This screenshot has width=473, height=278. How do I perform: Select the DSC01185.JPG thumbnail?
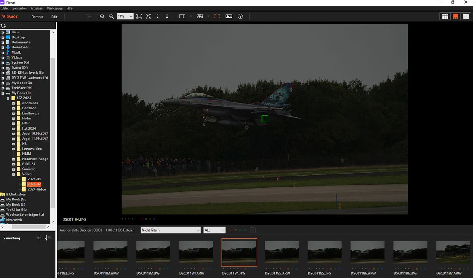coord(325,252)
